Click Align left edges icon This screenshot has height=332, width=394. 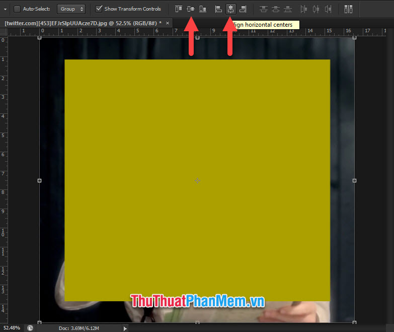(x=218, y=9)
